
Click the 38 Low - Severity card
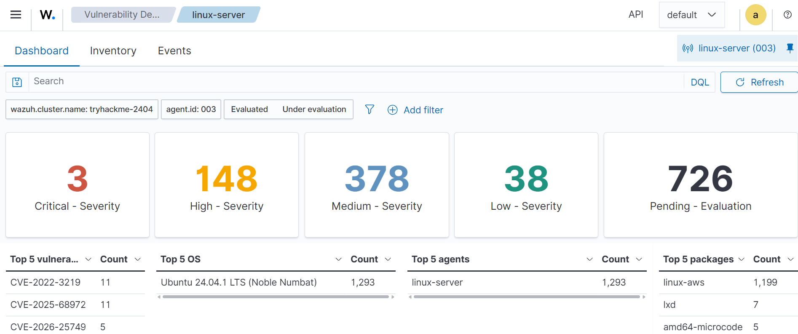[x=526, y=185]
